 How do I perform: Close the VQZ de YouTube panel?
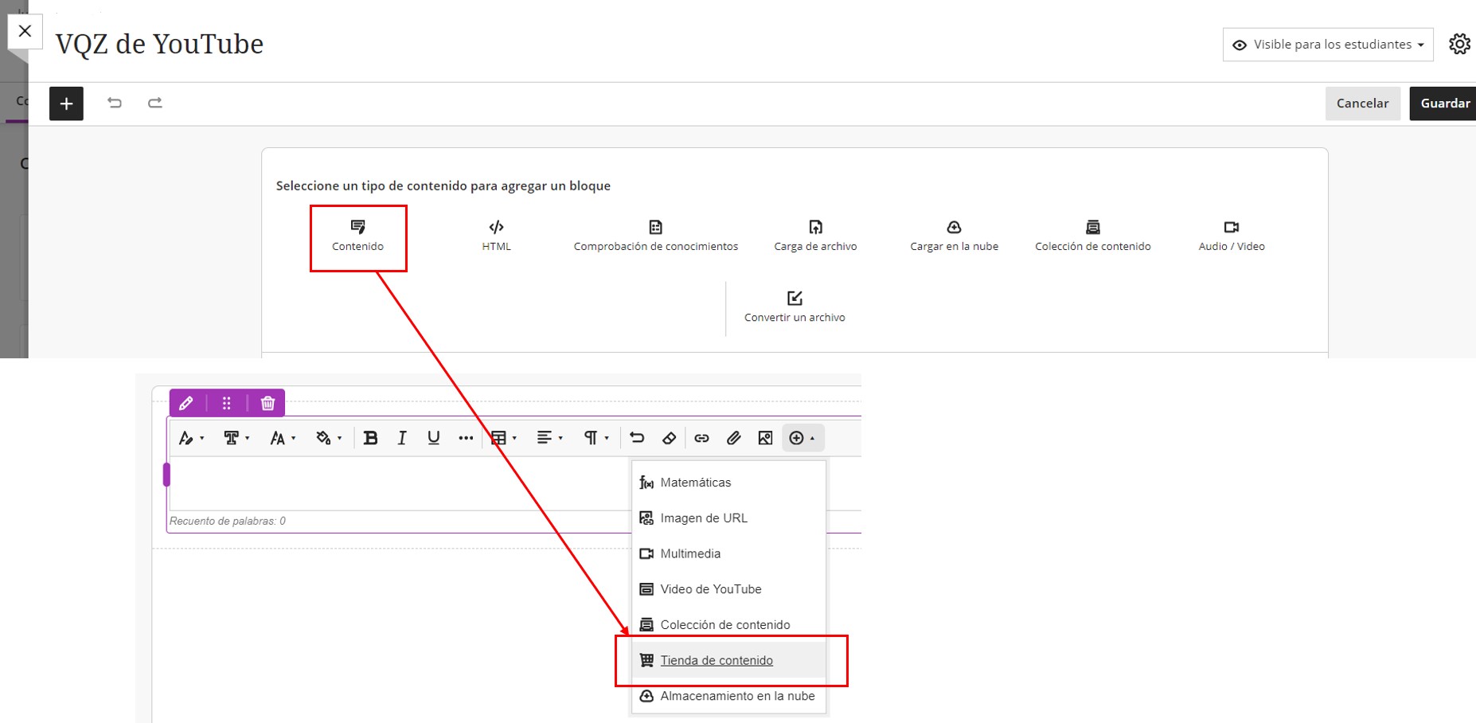[x=25, y=31]
